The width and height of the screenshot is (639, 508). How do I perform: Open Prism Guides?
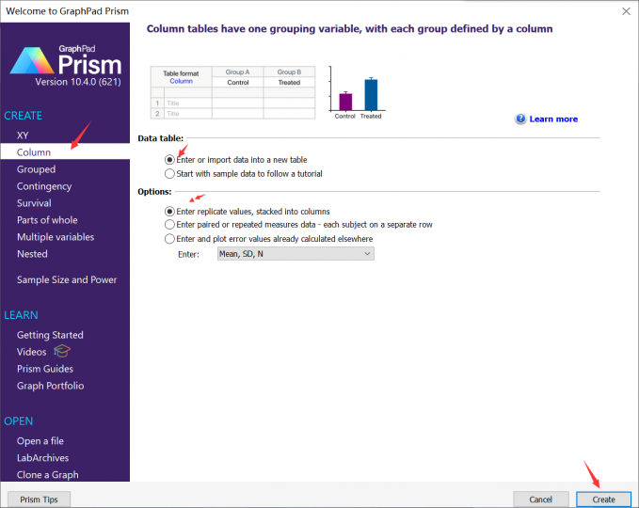pos(45,369)
